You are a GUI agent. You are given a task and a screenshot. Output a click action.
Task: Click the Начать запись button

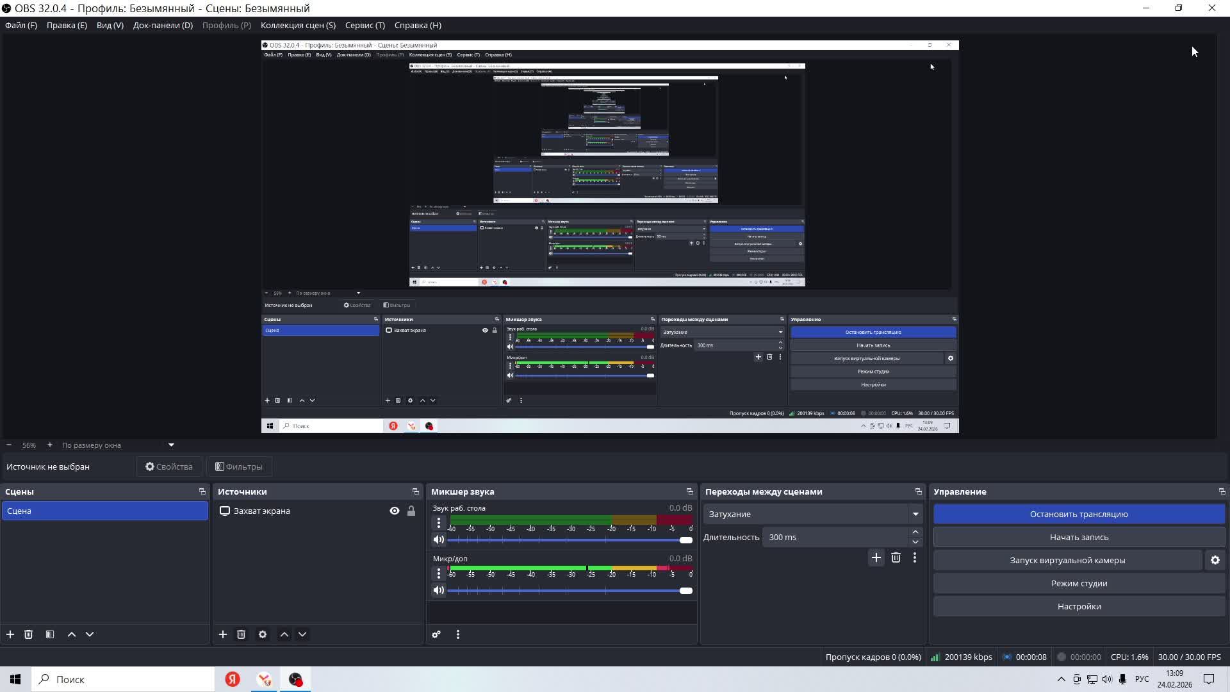tap(1079, 537)
